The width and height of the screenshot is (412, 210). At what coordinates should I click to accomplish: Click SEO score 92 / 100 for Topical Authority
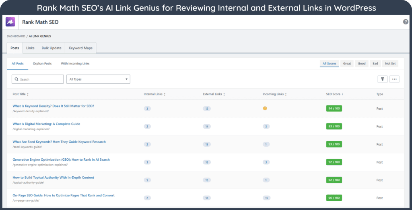point(334,180)
